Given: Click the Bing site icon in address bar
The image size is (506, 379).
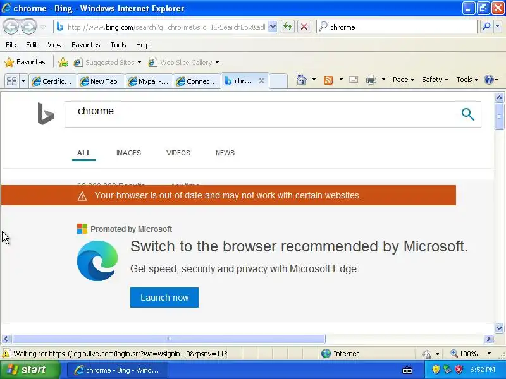Looking at the screenshot, I should point(60,27).
